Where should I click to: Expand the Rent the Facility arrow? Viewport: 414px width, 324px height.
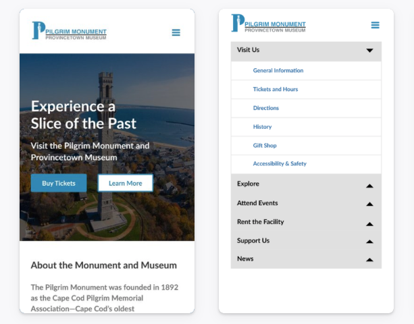369,224
